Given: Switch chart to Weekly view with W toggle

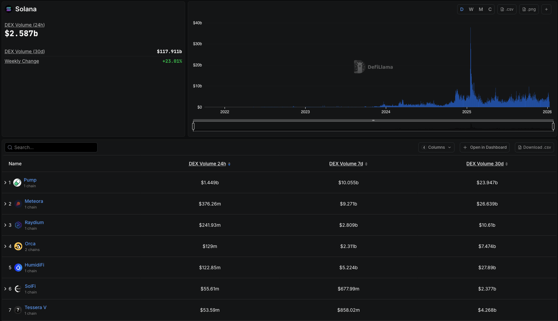Looking at the screenshot, I should (x=471, y=9).
